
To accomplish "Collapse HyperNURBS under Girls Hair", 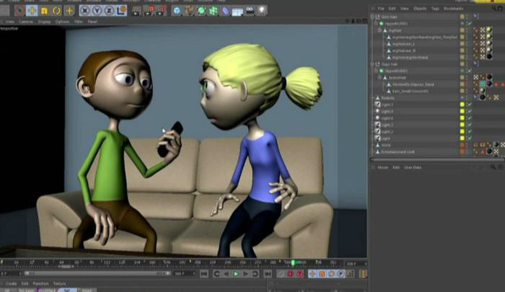I will [x=376, y=24].
